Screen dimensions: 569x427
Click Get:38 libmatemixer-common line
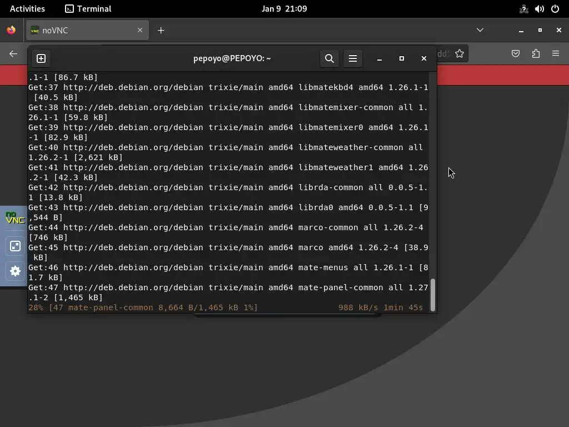pyautogui.click(x=228, y=112)
